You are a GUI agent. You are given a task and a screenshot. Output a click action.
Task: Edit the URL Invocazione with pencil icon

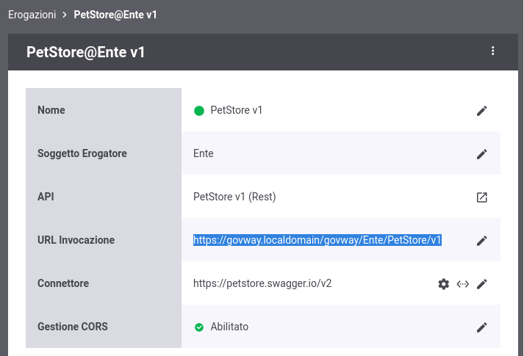click(x=481, y=241)
